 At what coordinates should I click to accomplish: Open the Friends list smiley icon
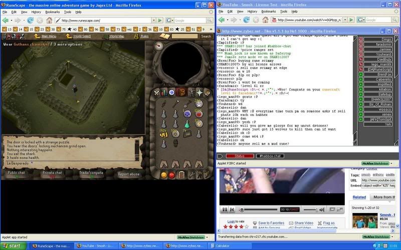pyautogui.click(x=164, y=175)
